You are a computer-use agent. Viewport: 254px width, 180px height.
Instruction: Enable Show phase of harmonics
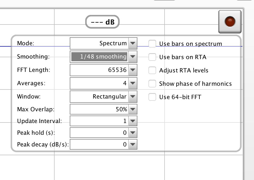tap(152, 84)
